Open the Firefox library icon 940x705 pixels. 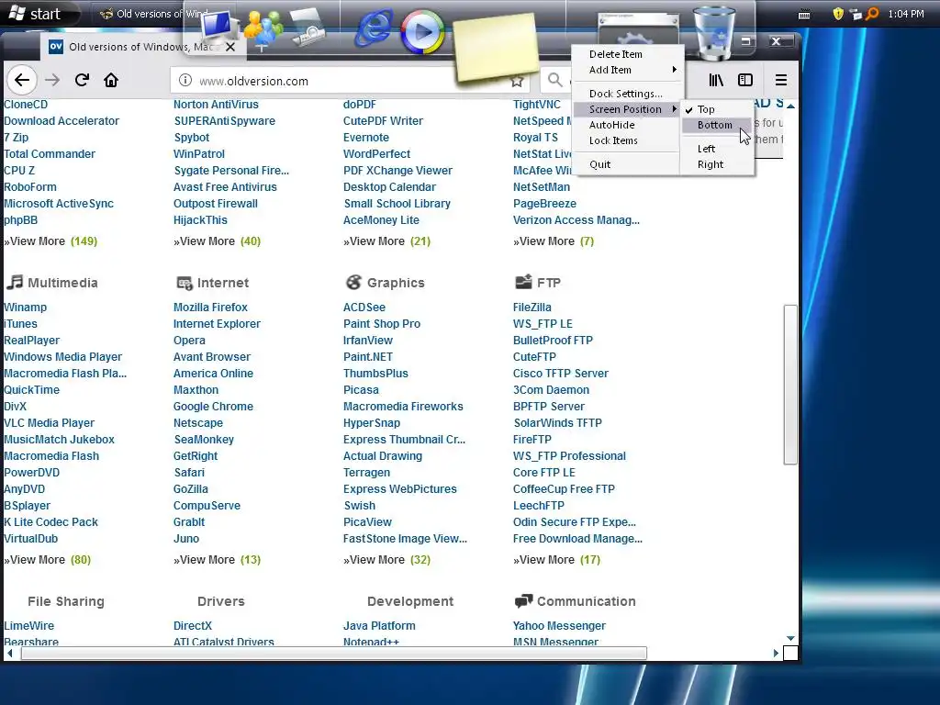[x=716, y=81]
